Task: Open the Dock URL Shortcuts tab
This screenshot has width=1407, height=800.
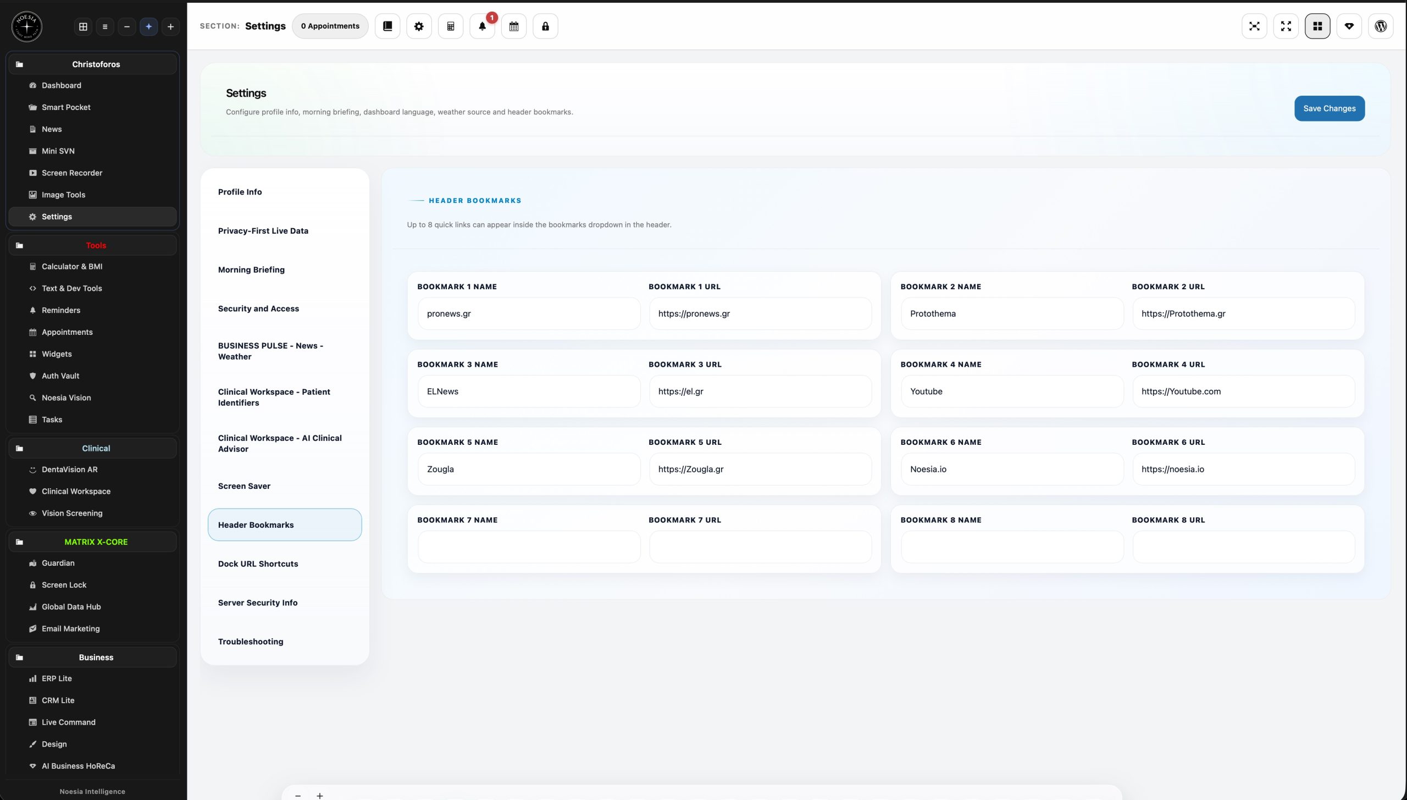Action: 285,564
